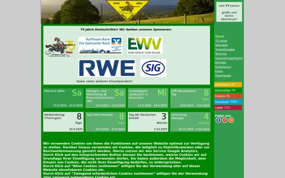The height and width of the screenshot is (178, 285).
Task: Open the Auslandsjahr 2026/2027 in Kolumbien card
Action: pos(148,98)
